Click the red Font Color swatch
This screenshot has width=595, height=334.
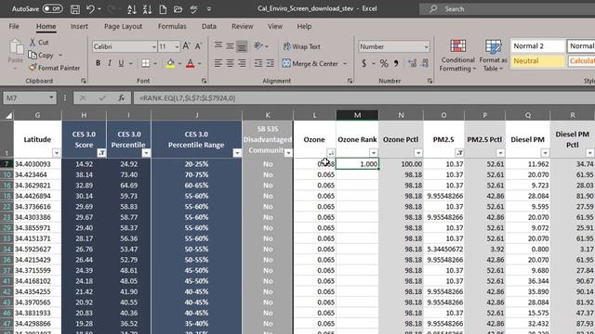pos(190,64)
